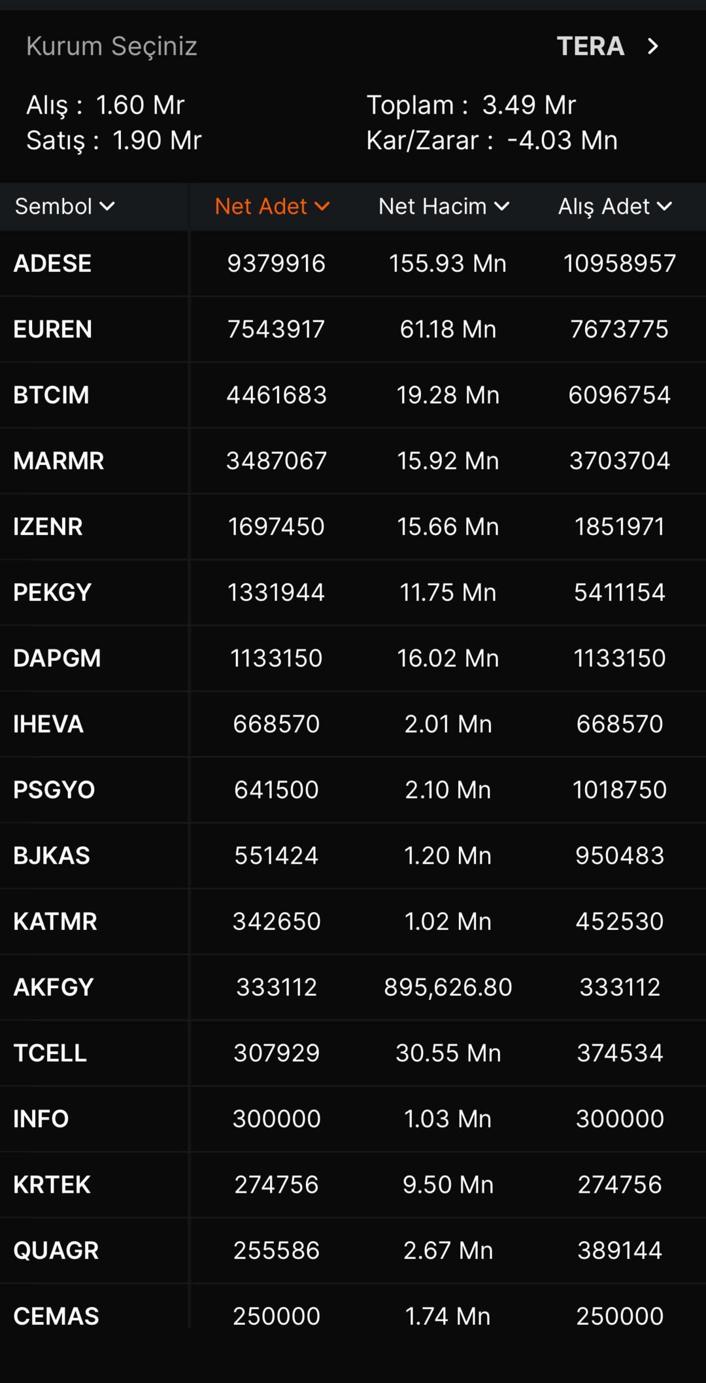706x1383 pixels.
Task: Open the Alış Adet sort dropdown
Action: [x=614, y=207]
